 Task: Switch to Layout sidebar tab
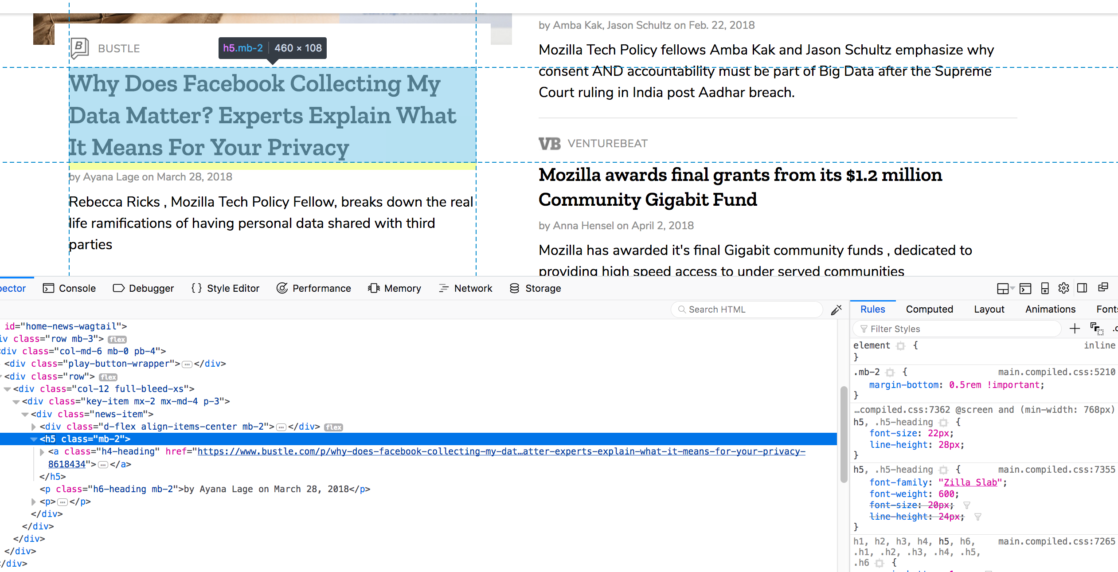click(x=989, y=309)
